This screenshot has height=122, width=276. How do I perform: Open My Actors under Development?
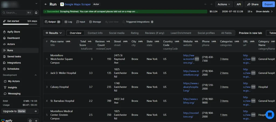point(14,81)
